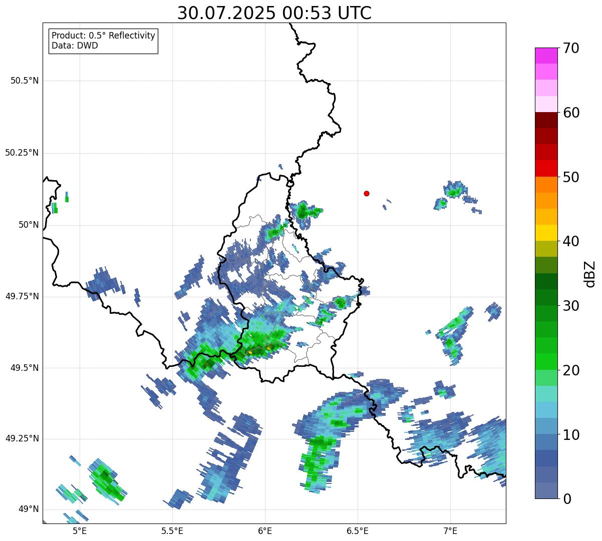Click the longitude label 6.5°E

pyautogui.click(x=358, y=531)
